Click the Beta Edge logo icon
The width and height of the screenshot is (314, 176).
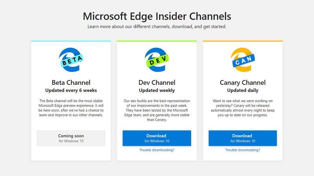click(x=71, y=60)
